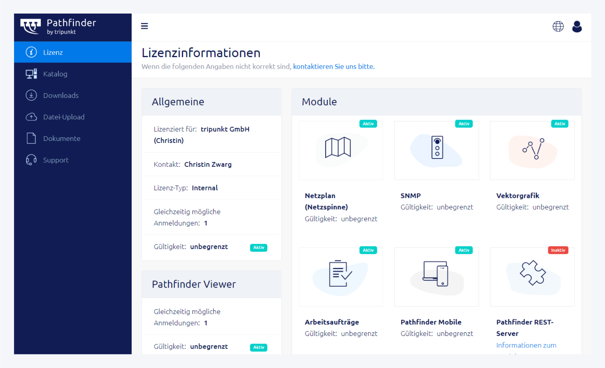Click the Pathfinder by tripunkt logo
The image size is (605, 368).
pos(58,27)
